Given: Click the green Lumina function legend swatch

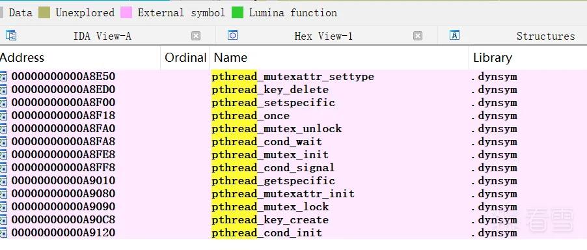Looking at the screenshot, I should pos(238,13).
